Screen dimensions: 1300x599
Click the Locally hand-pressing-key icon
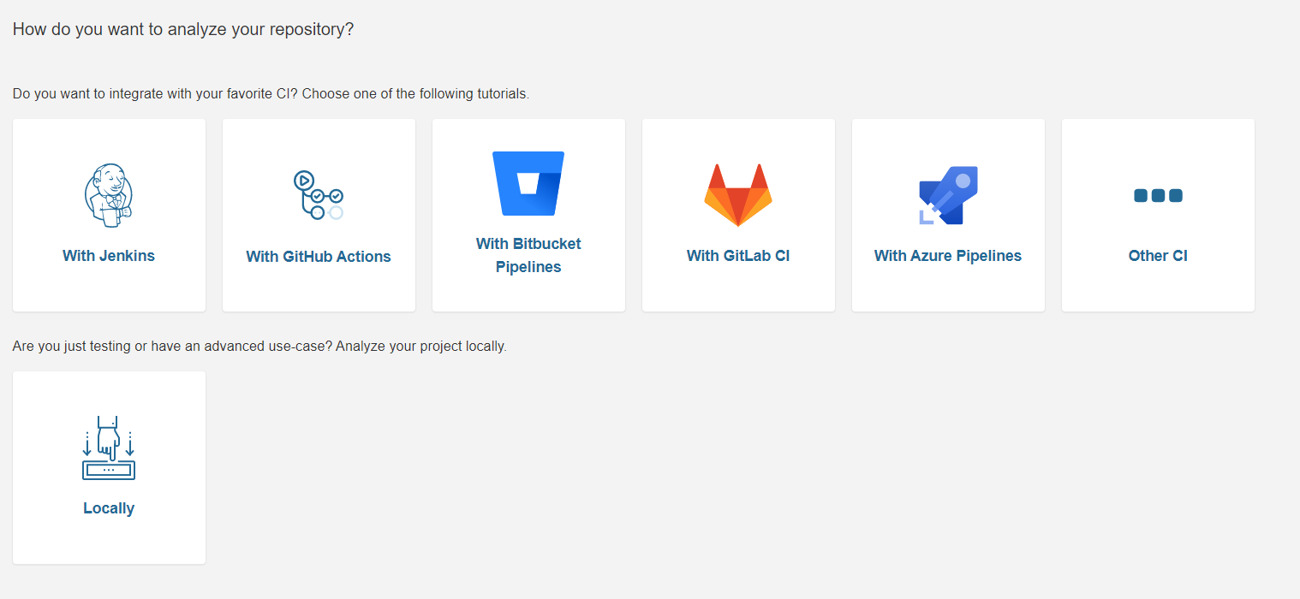pos(109,448)
